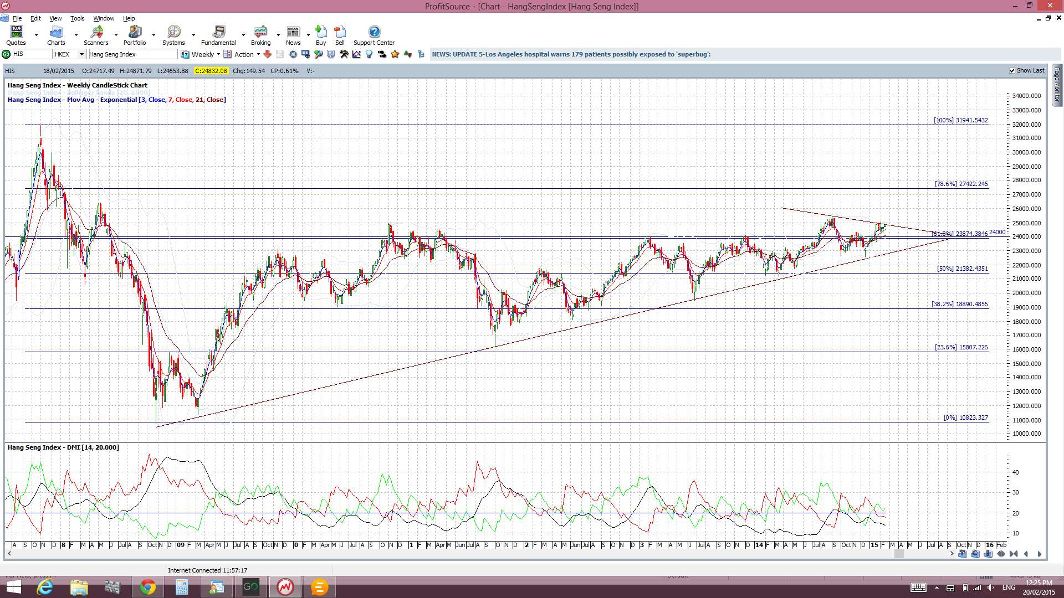This screenshot has height=598, width=1064.
Task: Toggle the Show Last checkbox
Action: [1012, 71]
